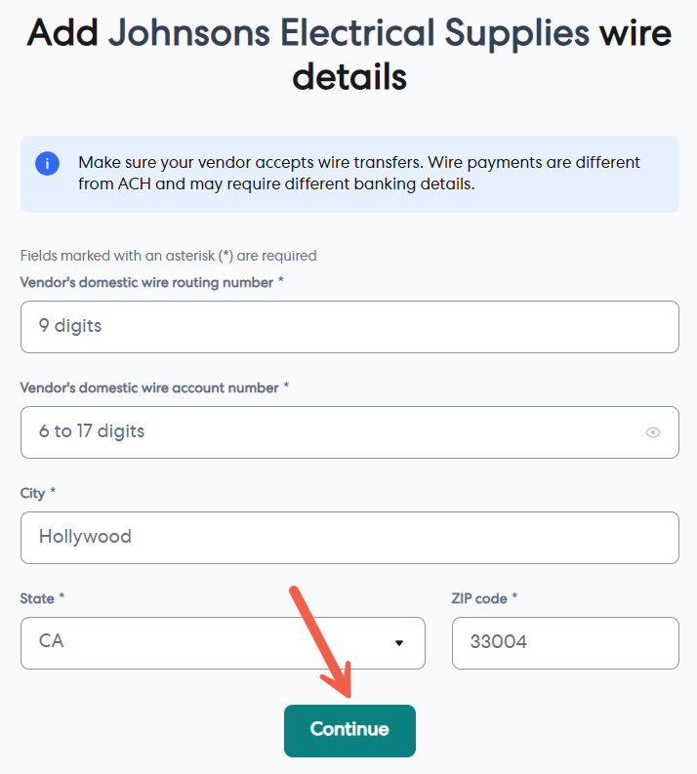
Task: Click the required fields asterisk note
Action: [168, 256]
